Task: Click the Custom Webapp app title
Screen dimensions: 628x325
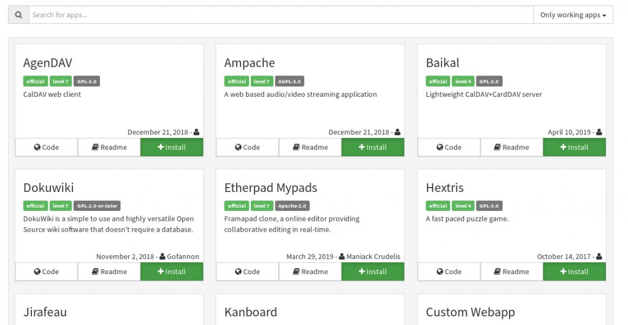Action: pyautogui.click(x=470, y=312)
